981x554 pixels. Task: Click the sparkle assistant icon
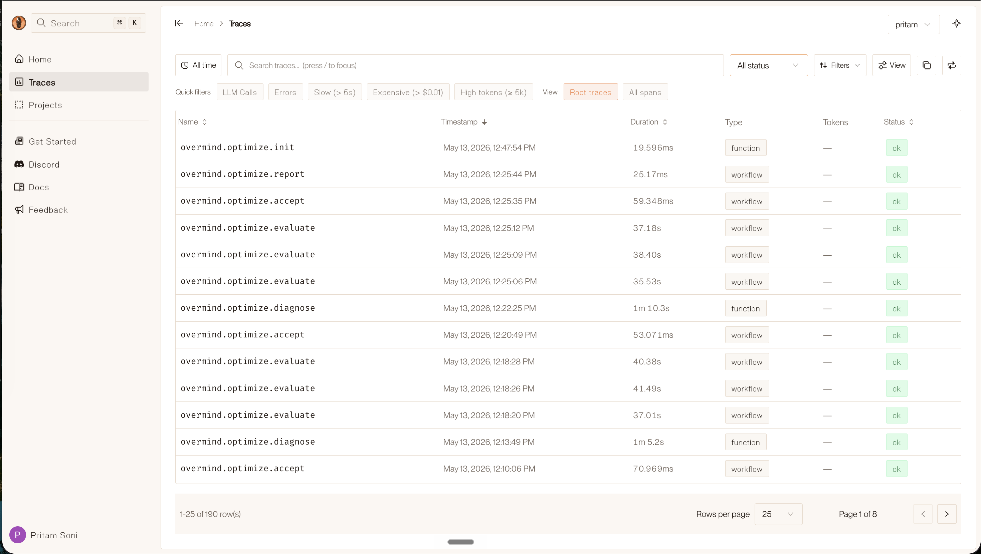tap(957, 24)
